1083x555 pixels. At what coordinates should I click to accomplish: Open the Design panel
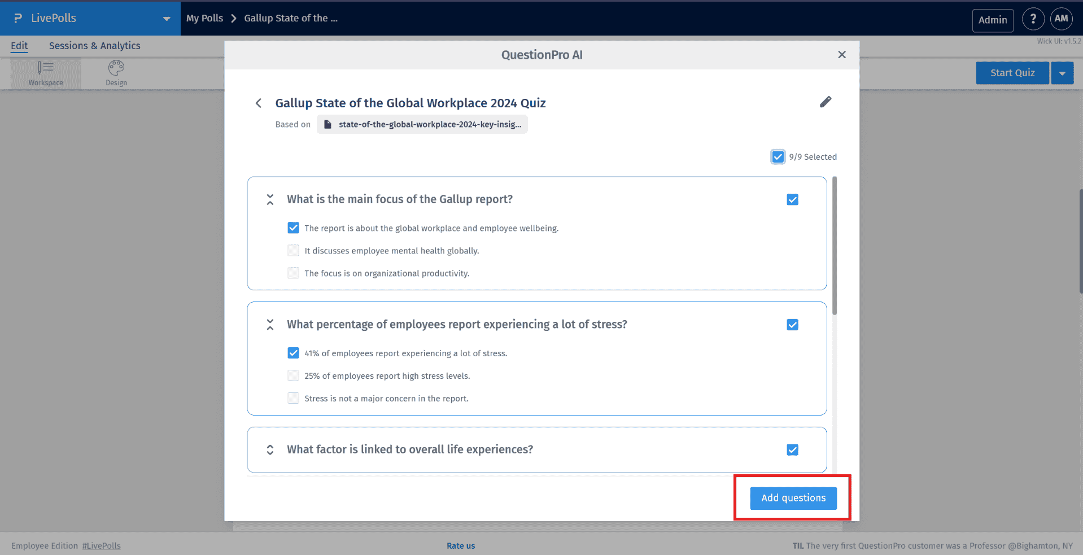(x=115, y=73)
